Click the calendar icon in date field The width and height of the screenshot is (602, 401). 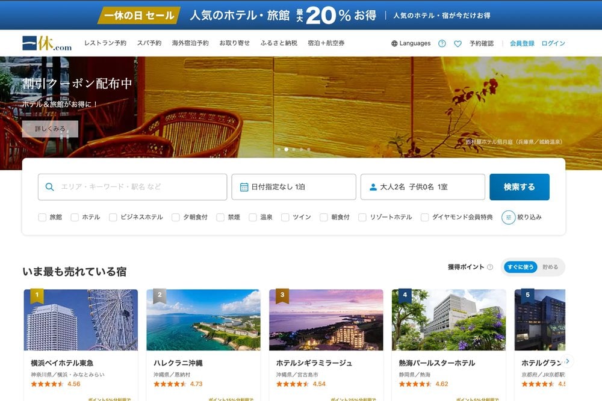click(244, 187)
